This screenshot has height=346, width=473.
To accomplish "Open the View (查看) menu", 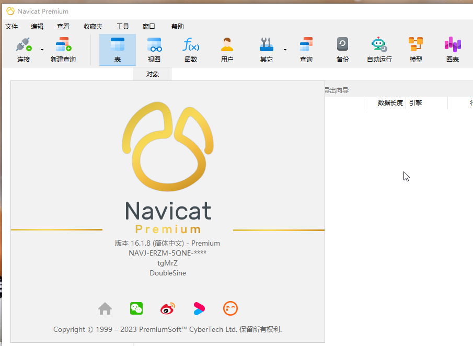I will coord(63,27).
